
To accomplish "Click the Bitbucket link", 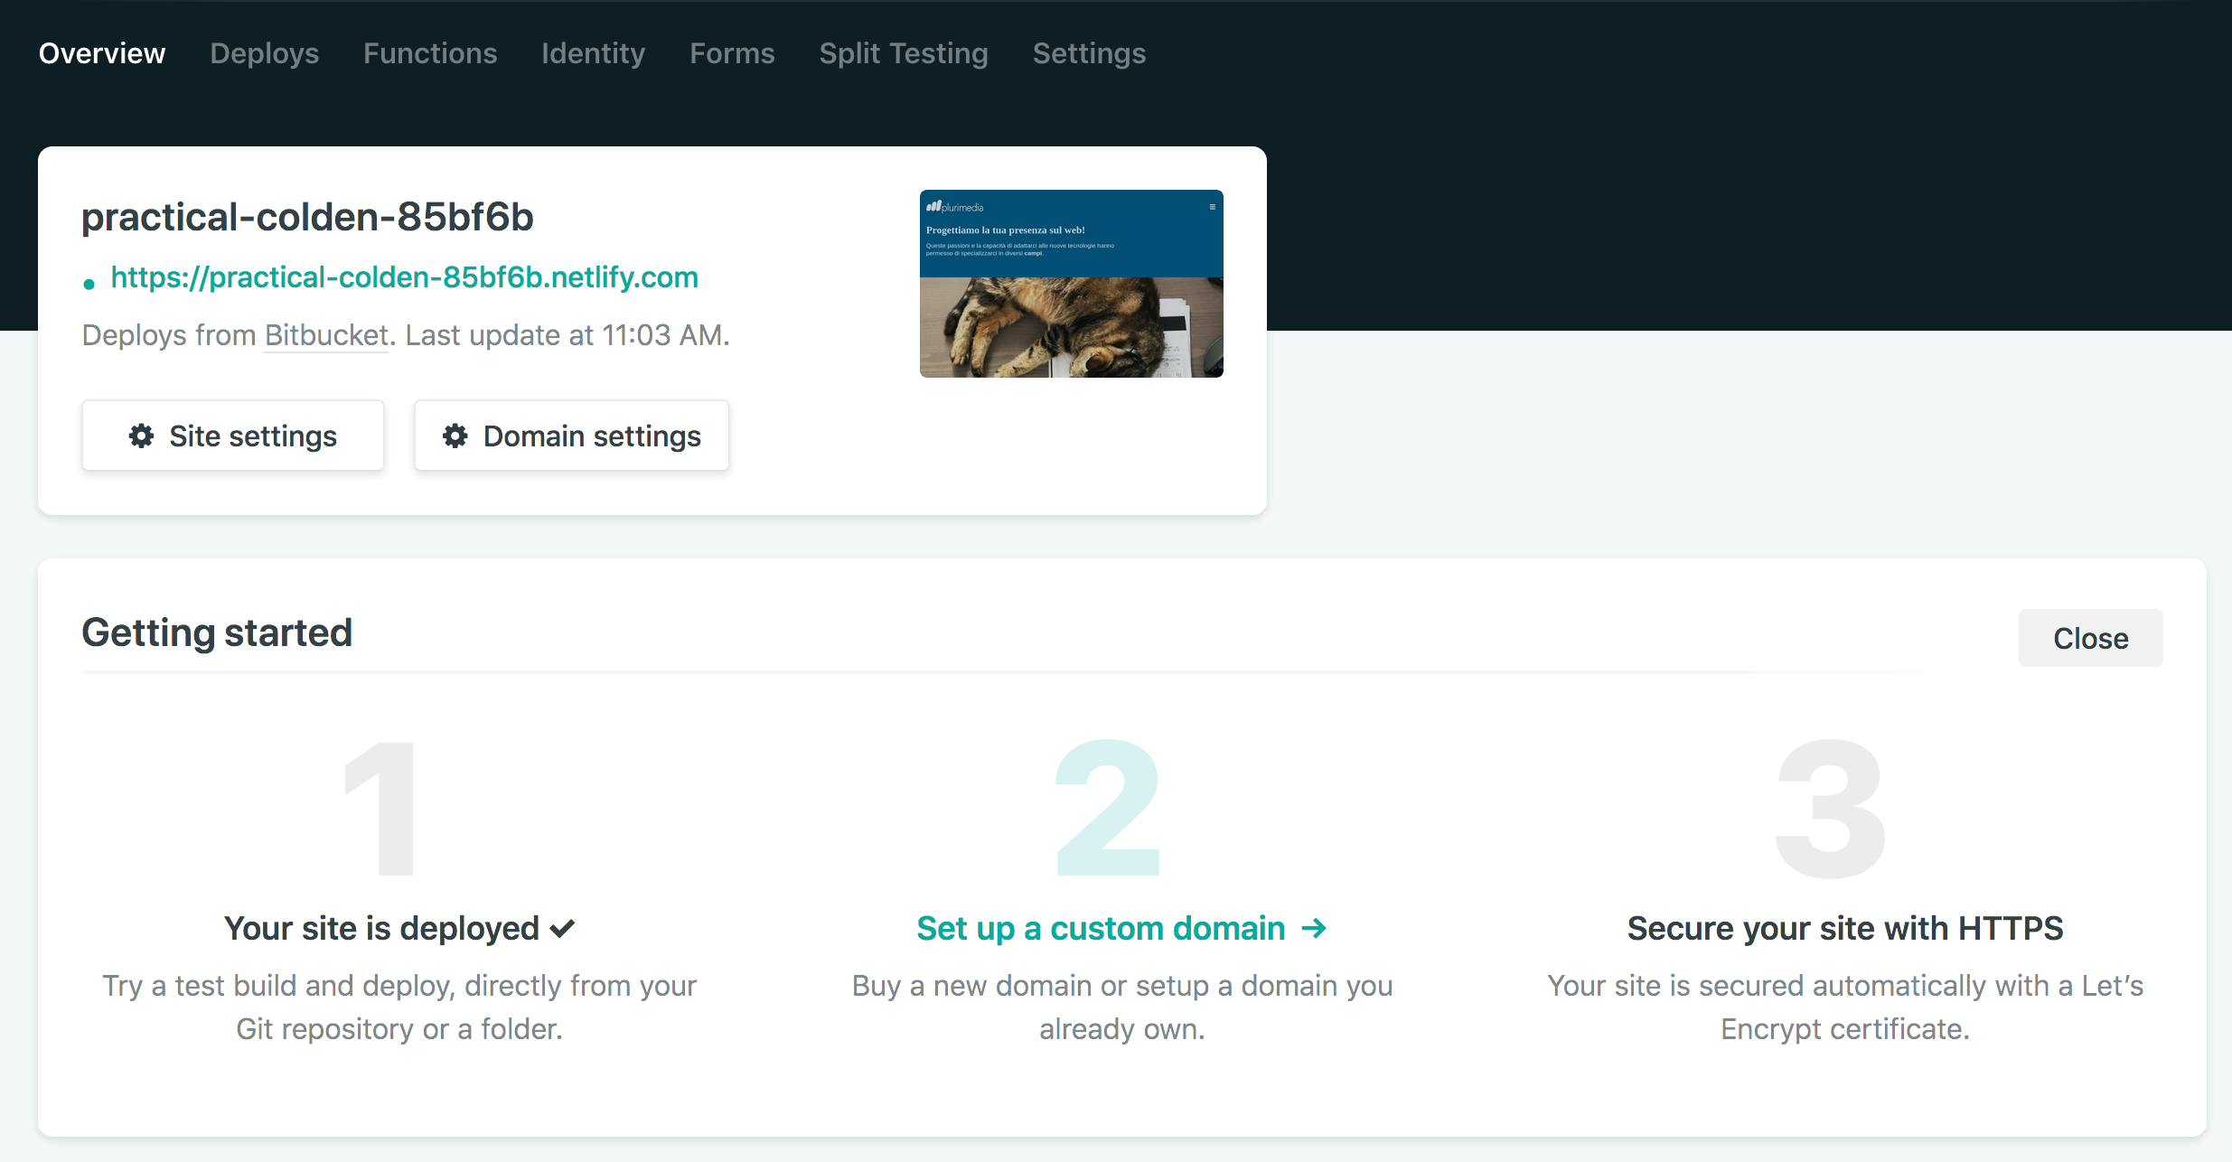I will 326,335.
